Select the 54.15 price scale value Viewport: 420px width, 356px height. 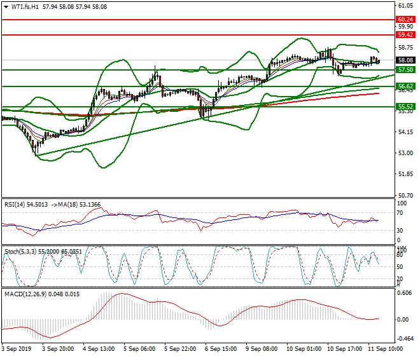click(x=405, y=132)
